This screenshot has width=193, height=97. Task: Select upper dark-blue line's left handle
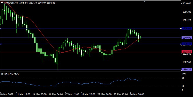pyautogui.click(x=1, y=28)
